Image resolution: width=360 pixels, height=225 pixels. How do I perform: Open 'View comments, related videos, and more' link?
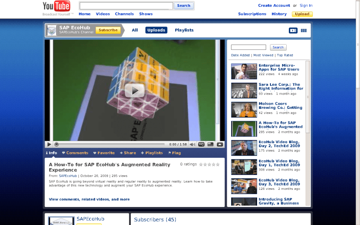pyautogui.click(x=89, y=199)
